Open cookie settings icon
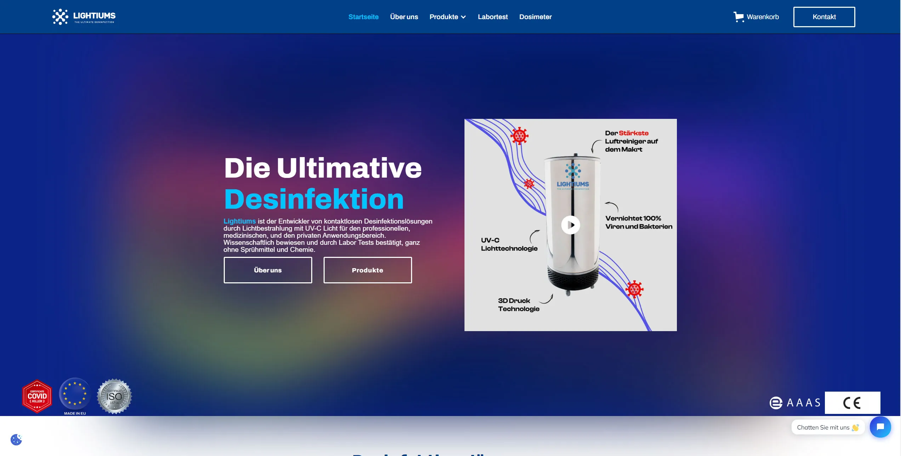Screen dimensions: 901x456 pyautogui.click(x=16, y=440)
